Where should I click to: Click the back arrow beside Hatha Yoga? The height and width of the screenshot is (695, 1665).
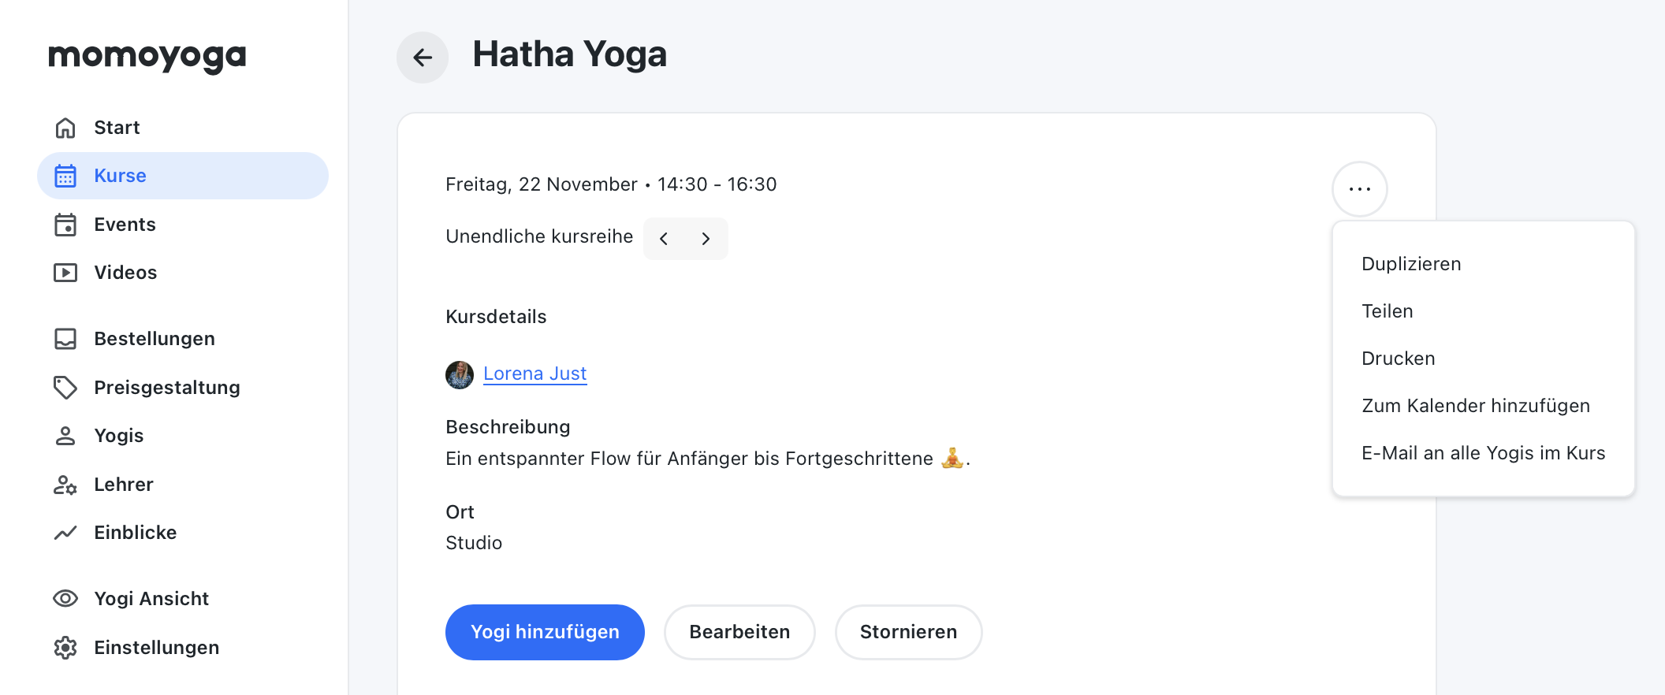point(423,58)
